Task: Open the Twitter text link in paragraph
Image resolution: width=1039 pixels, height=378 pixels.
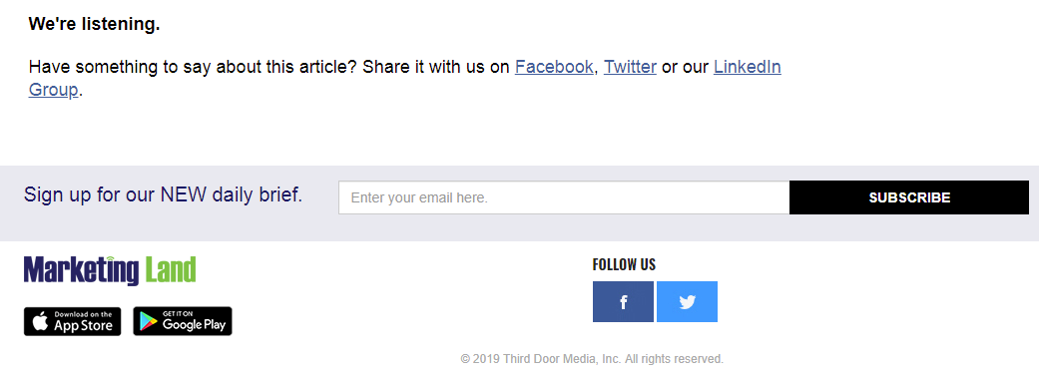Action: click(x=630, y=67)
